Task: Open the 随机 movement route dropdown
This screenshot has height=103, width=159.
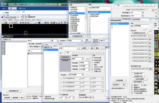Action: click(78, 59)
